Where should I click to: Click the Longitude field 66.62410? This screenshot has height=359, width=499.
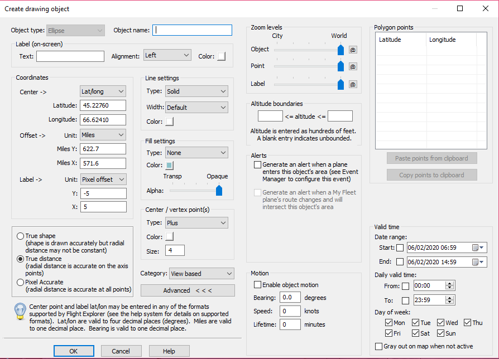(x=103, y=120)
